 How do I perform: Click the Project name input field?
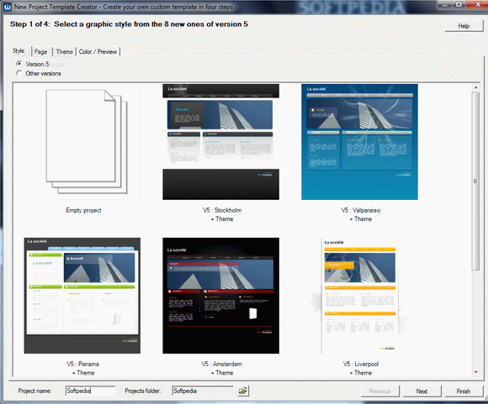click(90, 391)
